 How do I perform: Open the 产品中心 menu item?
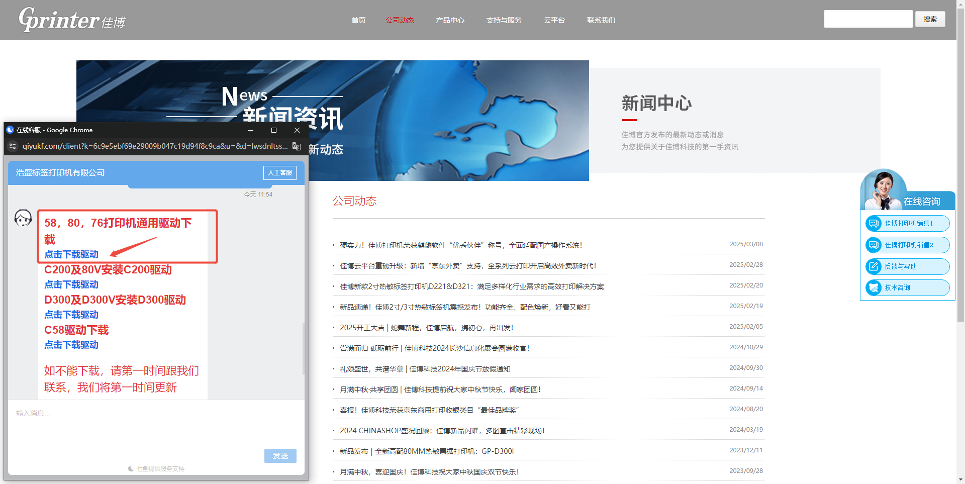450,20
